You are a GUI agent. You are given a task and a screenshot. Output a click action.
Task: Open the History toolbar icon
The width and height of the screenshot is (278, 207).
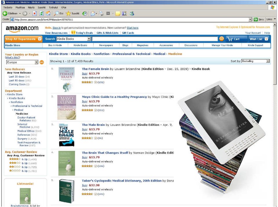coord(85,14)
